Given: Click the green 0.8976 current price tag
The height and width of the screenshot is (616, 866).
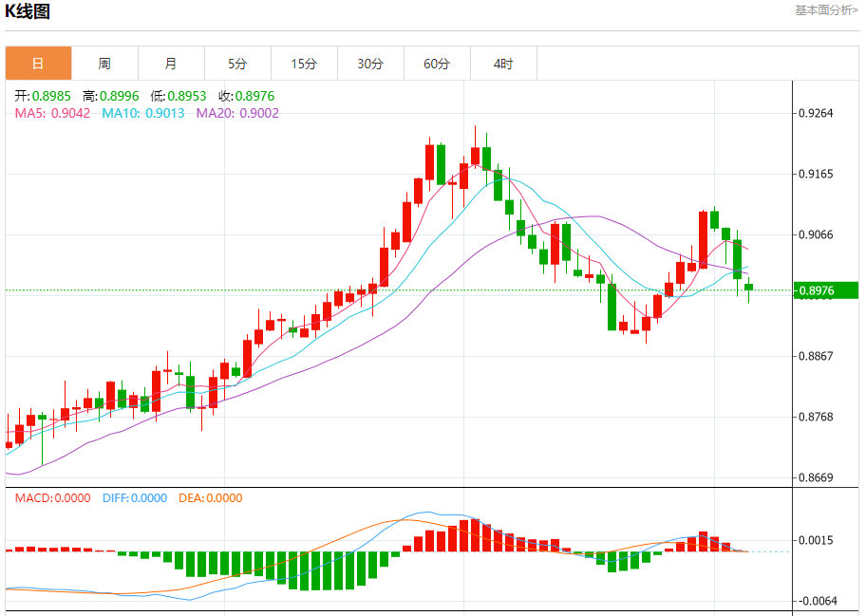Looking at the screenshot, I should (826, 290).
